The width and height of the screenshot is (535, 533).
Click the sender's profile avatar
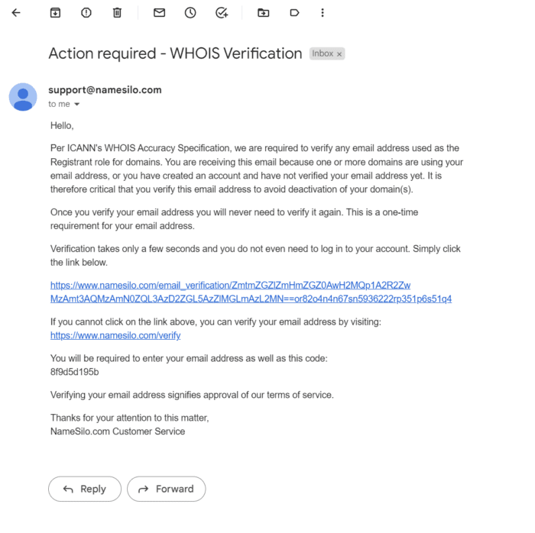tap(23, 97)
